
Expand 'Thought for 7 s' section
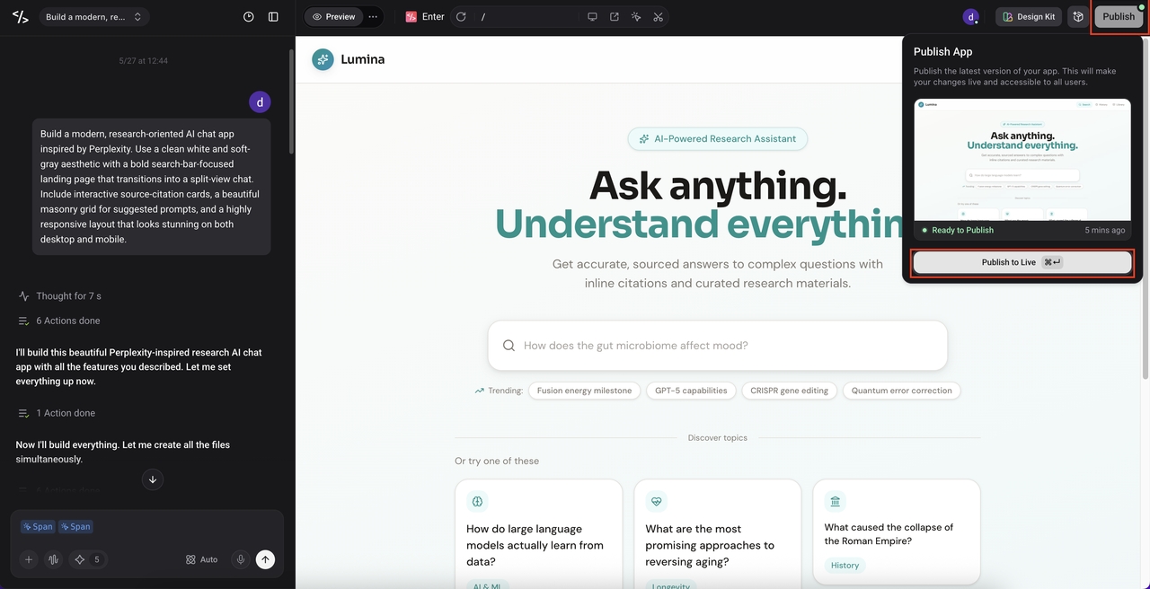coord(61,296)
